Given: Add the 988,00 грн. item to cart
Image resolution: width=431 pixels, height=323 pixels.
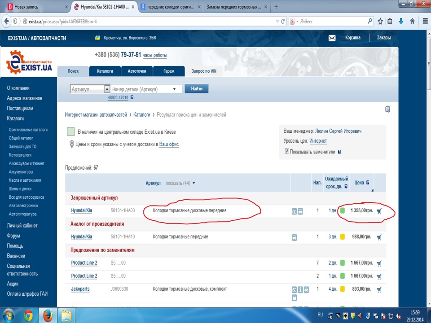Looking at the screenshot, I should pyautogui.click(x=379, y=237).
